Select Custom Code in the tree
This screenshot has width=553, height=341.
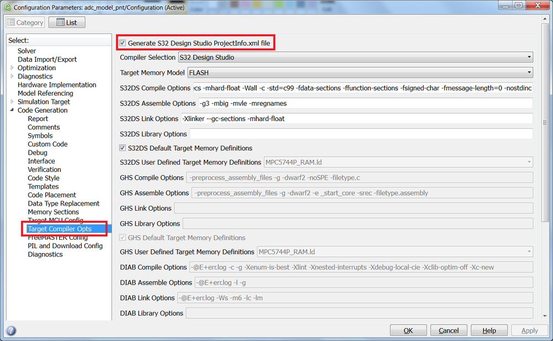tap(48, 144)
